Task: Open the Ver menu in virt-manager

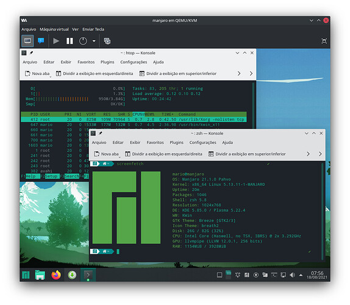Action: [76, 29]
